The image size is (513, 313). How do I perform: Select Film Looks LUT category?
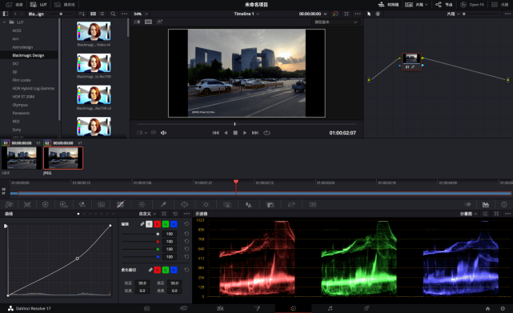[22, 80]
